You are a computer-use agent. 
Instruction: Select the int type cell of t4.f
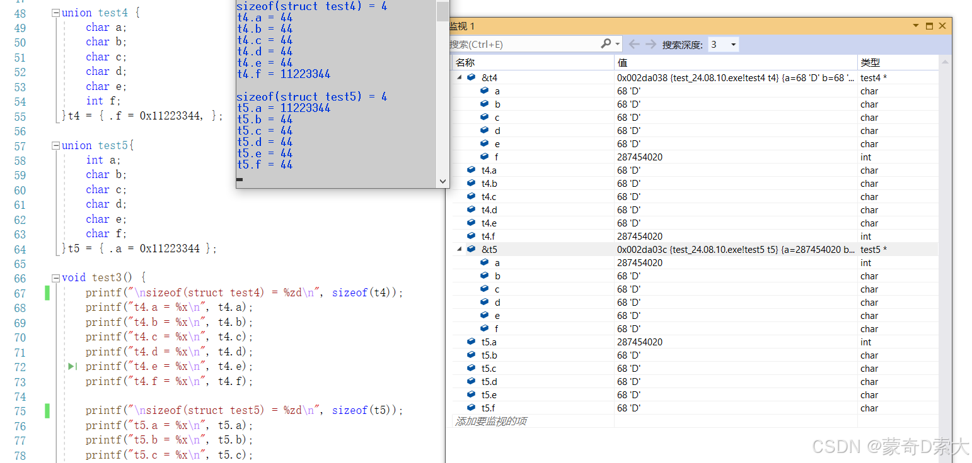[865, 237]
